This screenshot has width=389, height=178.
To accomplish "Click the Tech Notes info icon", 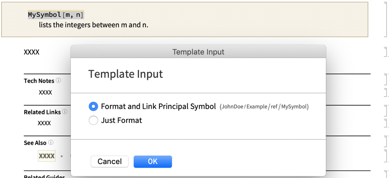I will click(58, 81).
